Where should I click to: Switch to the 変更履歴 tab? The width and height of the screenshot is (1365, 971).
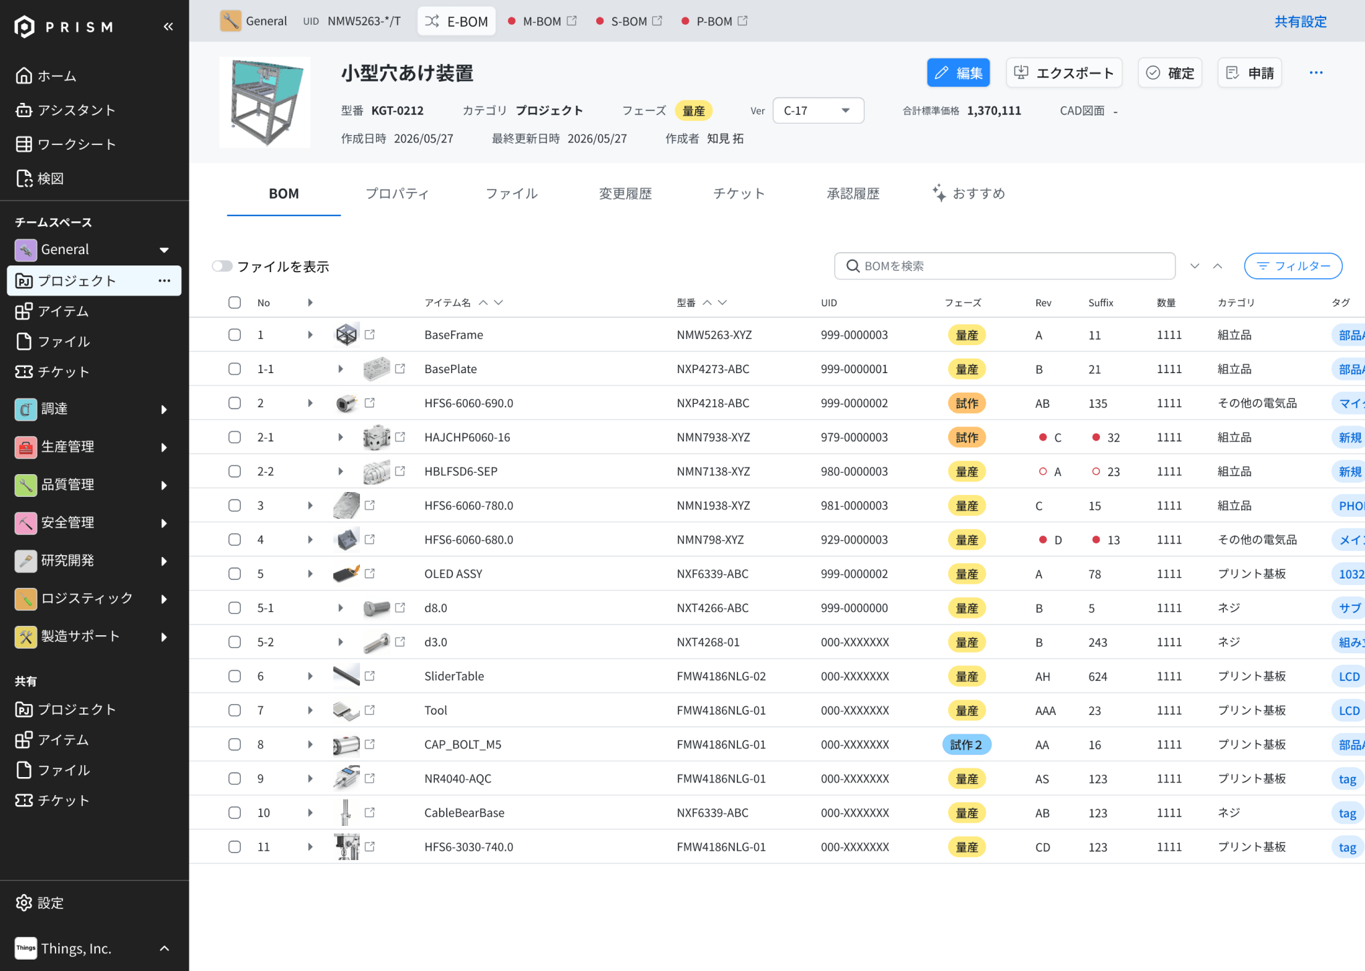(x=625, y=194)
